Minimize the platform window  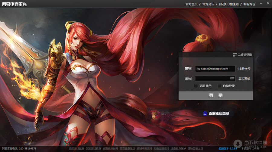261,3
